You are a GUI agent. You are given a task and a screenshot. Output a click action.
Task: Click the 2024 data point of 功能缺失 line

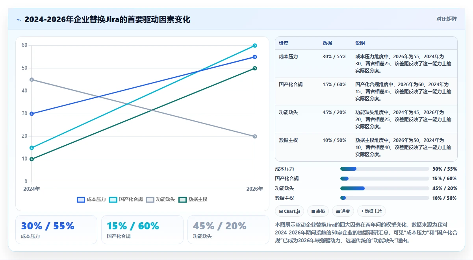tap(32, 79)
